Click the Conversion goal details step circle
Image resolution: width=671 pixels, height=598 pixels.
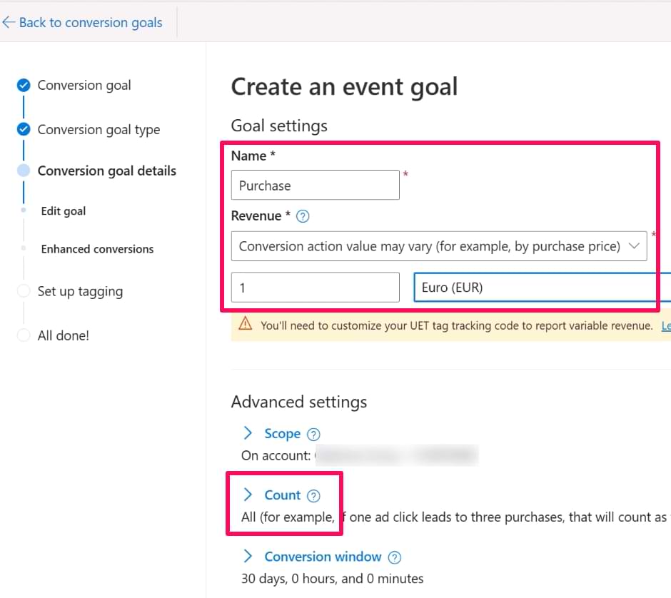(x=24, y=171)
